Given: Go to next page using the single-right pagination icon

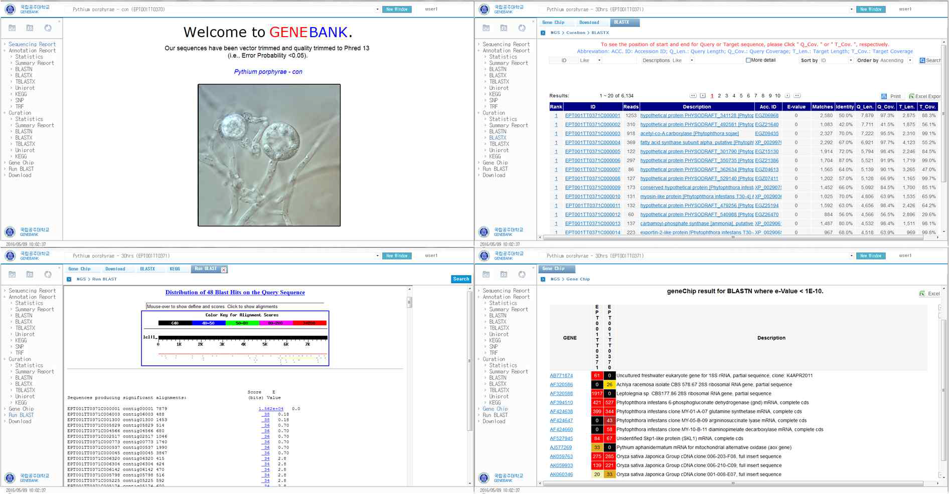Looking at the screenshot, I should (787, 96).
